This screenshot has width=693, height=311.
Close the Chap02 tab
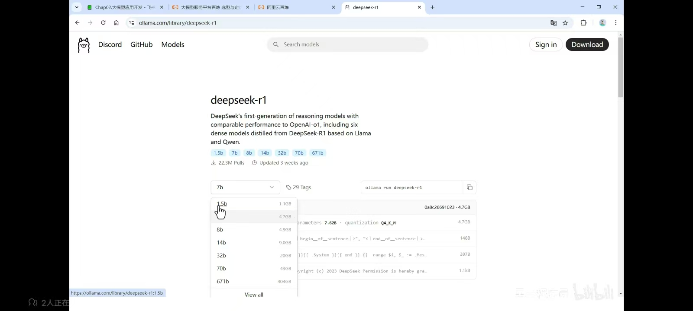(162, 7)
